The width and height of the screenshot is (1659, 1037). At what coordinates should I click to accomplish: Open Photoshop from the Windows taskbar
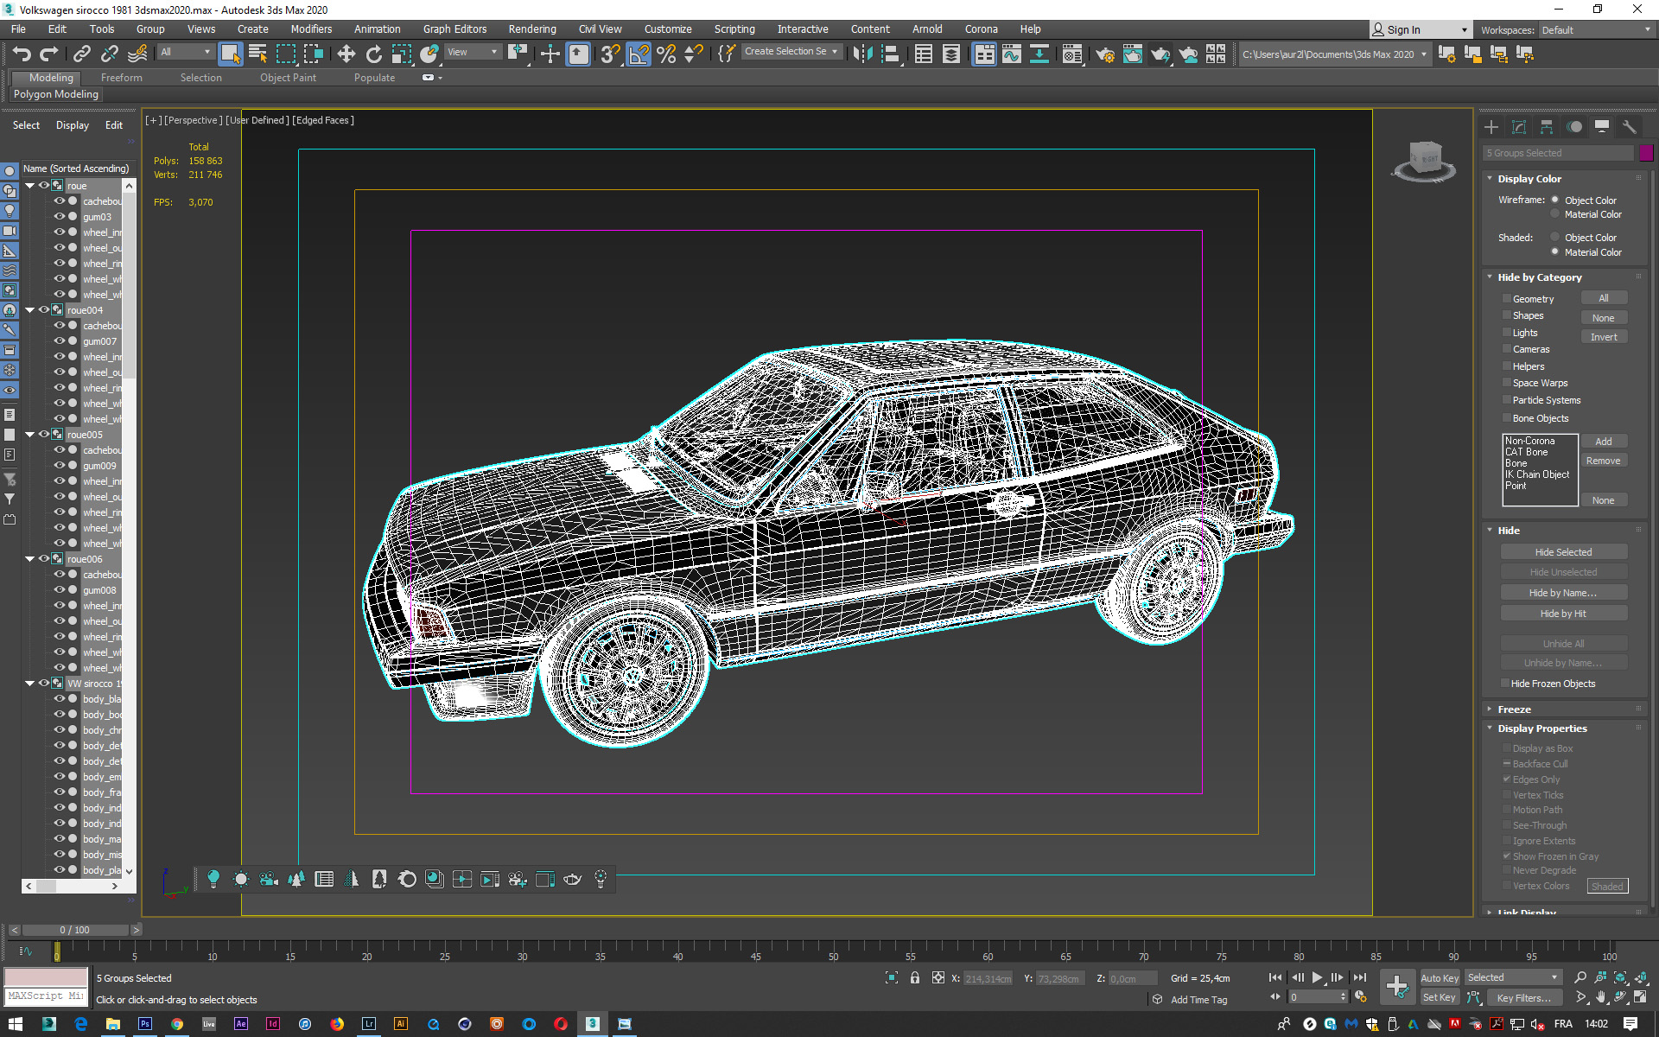click(144, 1024)
